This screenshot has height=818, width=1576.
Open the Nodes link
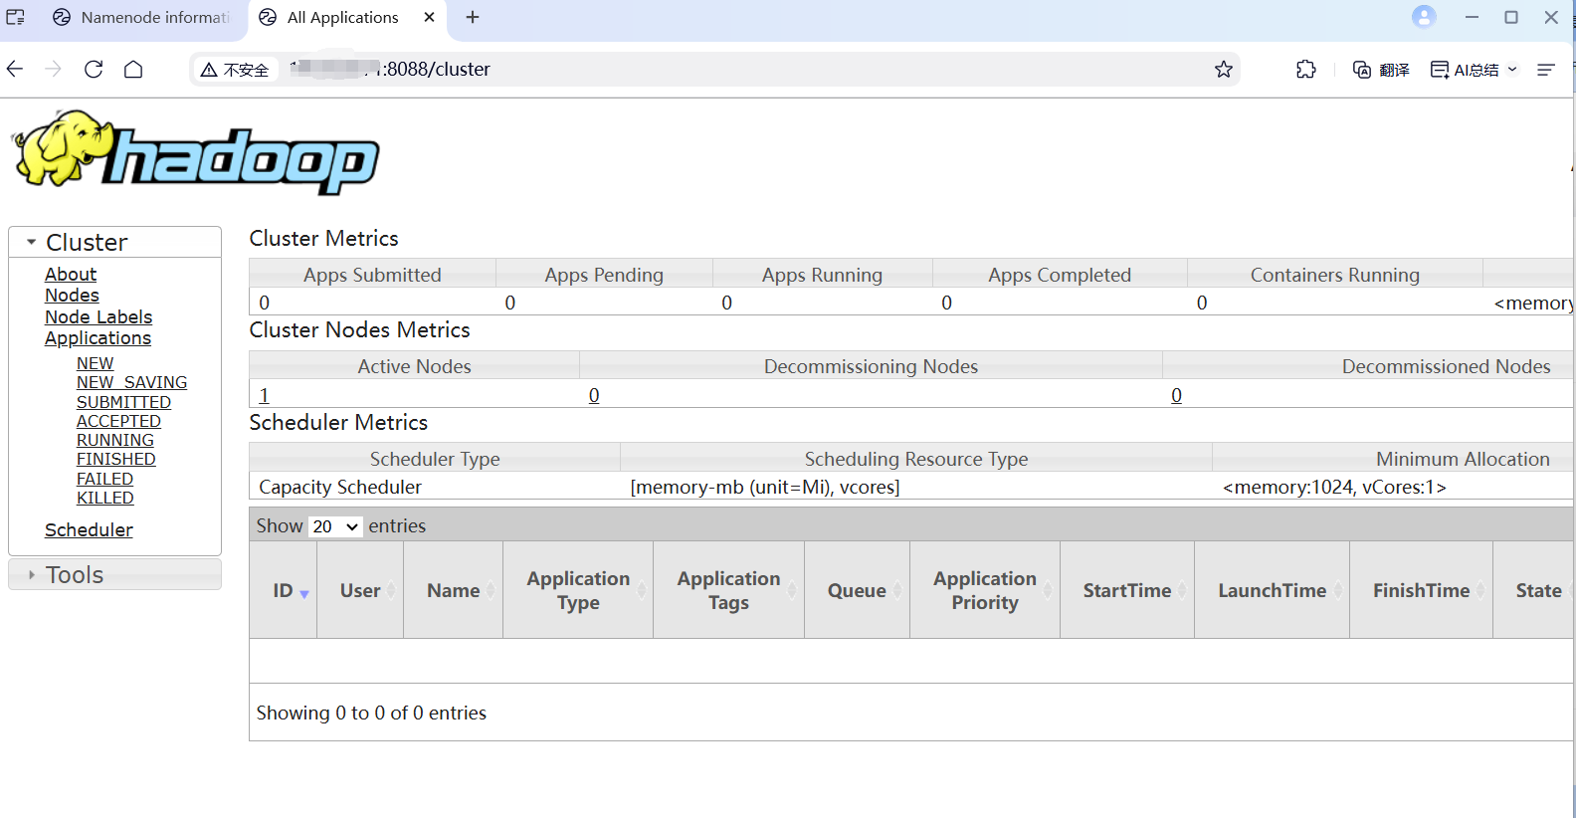pos(72,296)
